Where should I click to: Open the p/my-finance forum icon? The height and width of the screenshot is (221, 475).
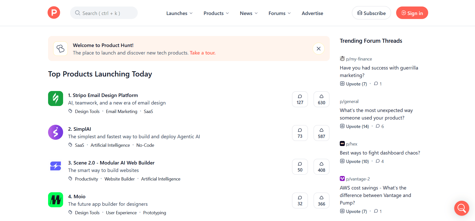(x=342, y=59)
